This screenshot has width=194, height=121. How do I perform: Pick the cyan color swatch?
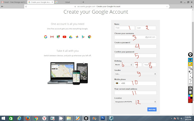tap(189, 96)
